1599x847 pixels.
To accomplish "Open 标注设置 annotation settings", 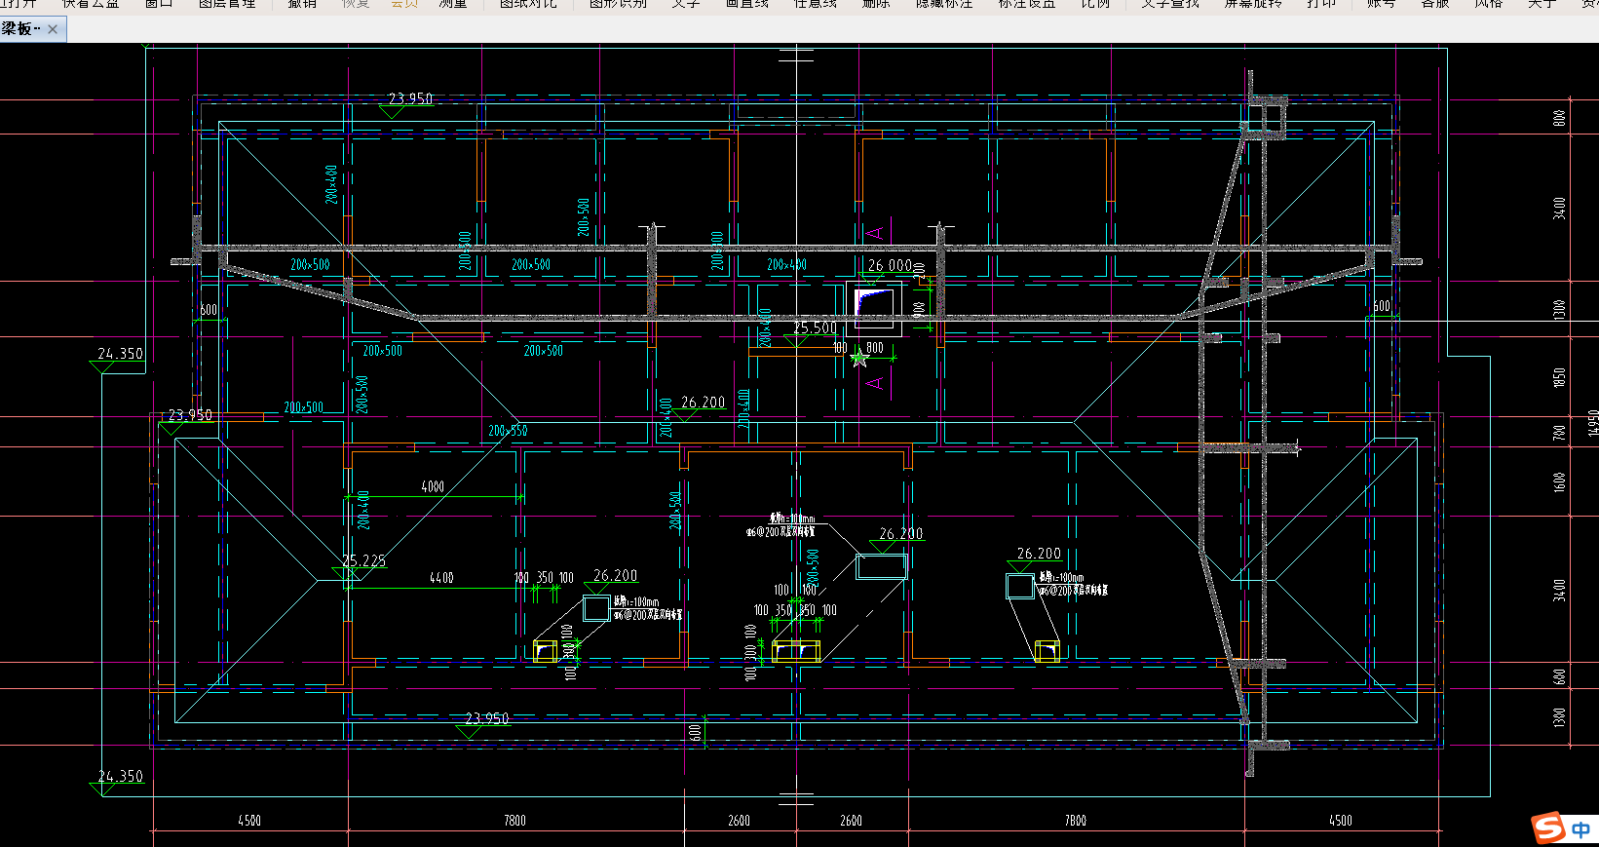I will tap(1027, 4).
